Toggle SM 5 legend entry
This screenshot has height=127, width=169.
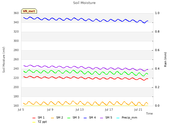point(106,117)
